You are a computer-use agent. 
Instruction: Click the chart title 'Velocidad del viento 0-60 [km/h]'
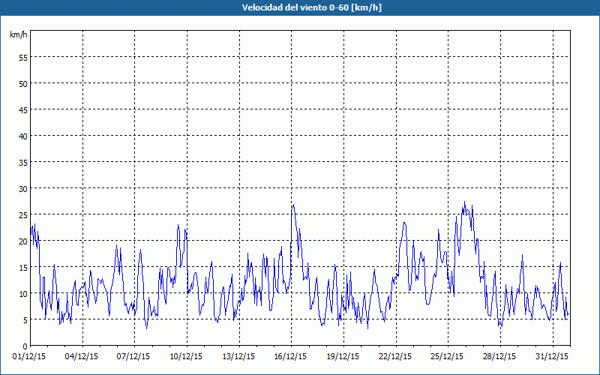pyautogui.click(x=311, y=7)
